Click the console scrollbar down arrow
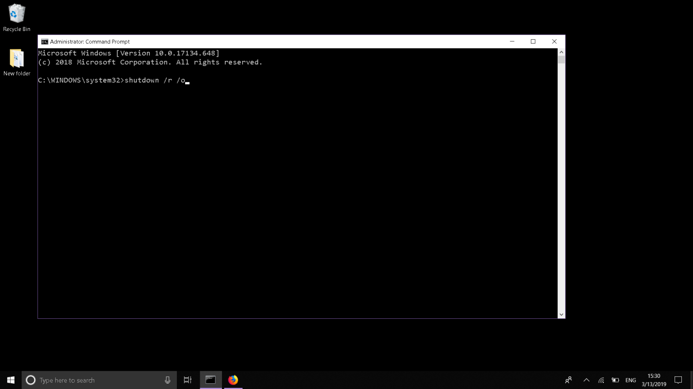This screenshot has width=693, height=389. coord(561,314)
